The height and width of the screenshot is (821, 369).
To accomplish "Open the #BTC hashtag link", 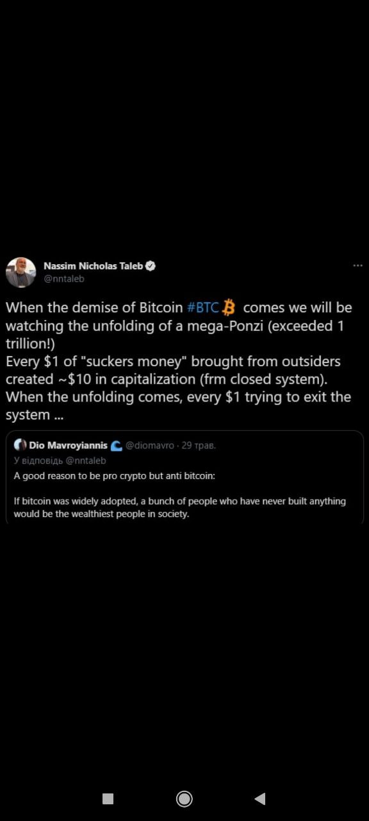I will [203, 307].
